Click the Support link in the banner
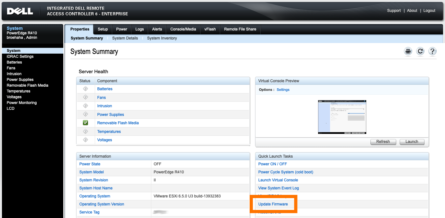 (x=394, y=11)
